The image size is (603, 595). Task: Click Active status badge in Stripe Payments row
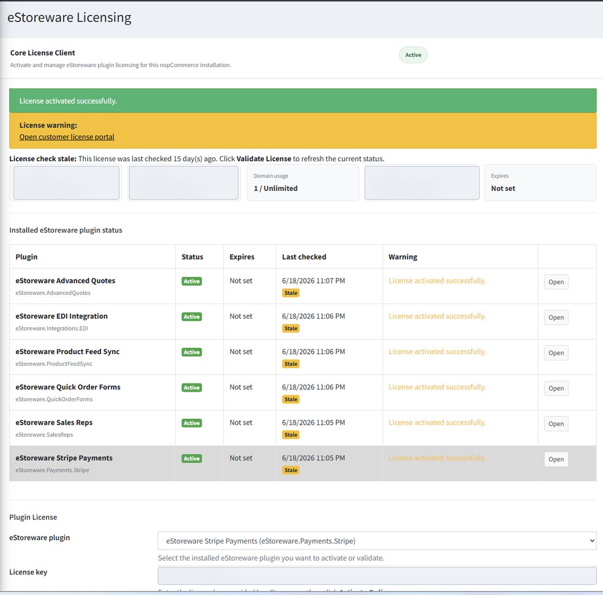pyautogui.click(x=191, y=459)
